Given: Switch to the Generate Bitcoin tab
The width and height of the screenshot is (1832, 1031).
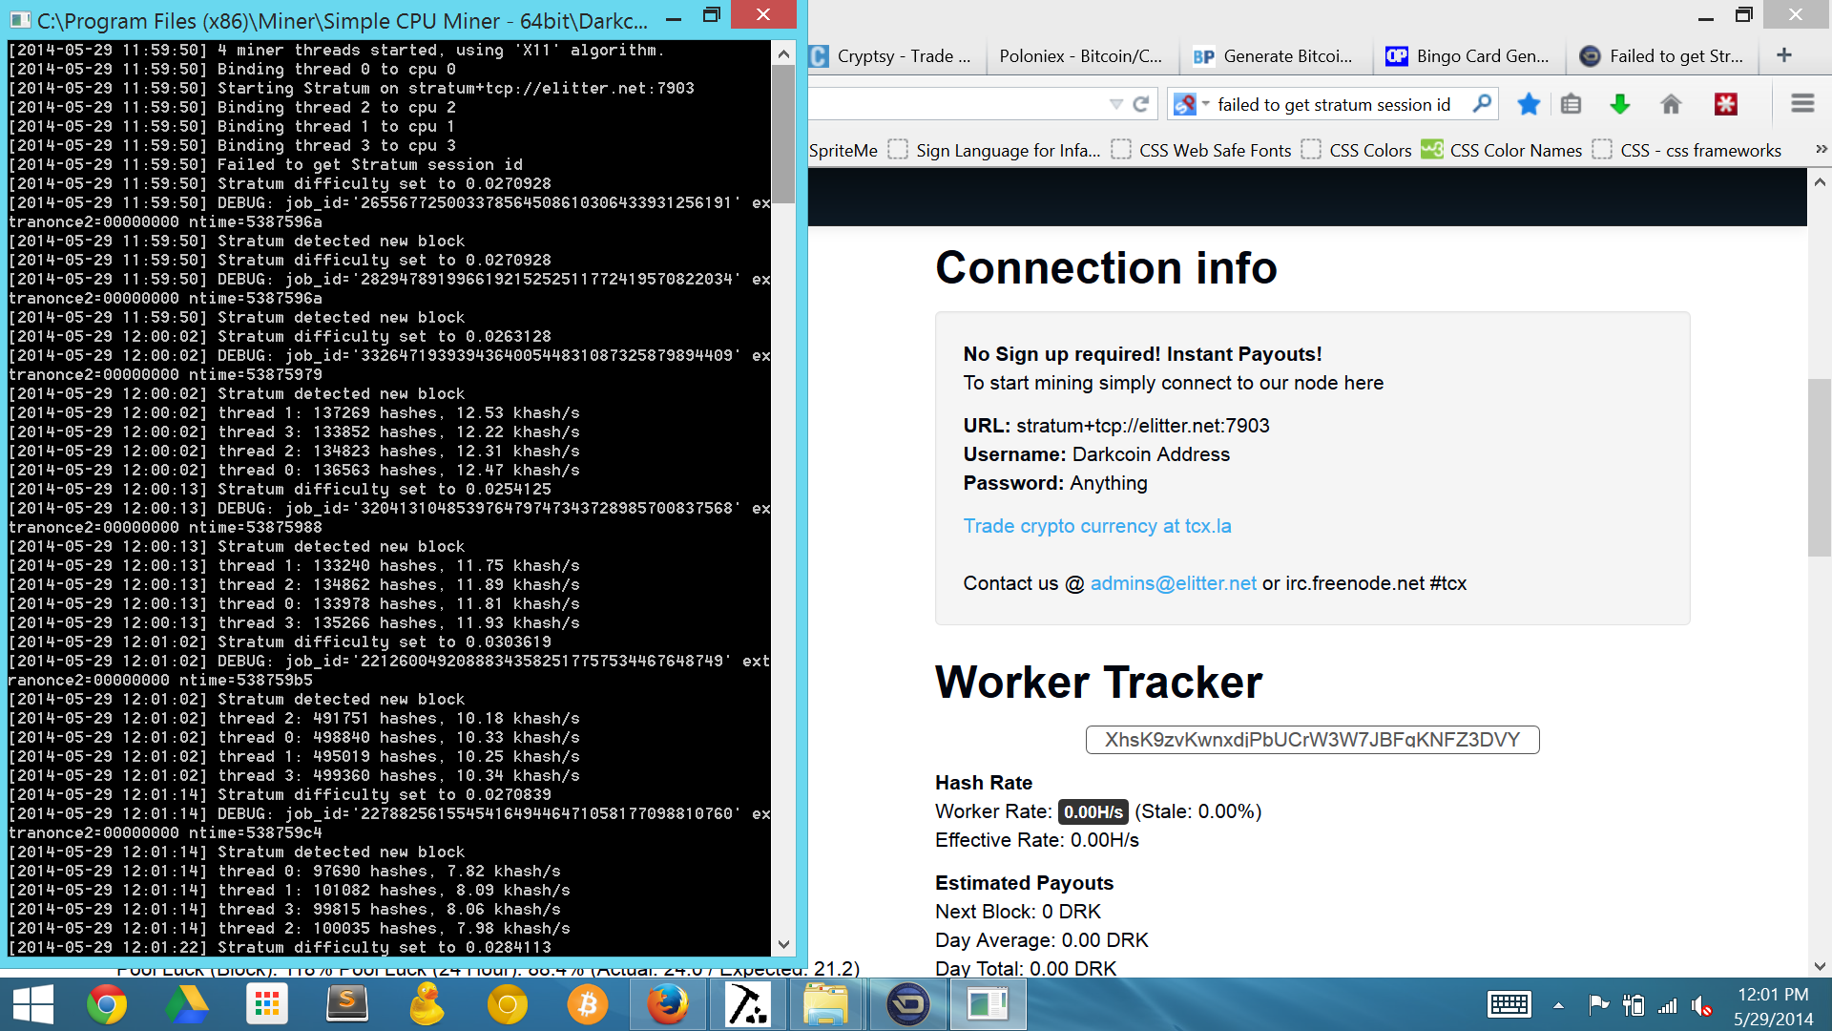Looking at the screenshot, I should pyautogui.click(x=1275, y=56).
